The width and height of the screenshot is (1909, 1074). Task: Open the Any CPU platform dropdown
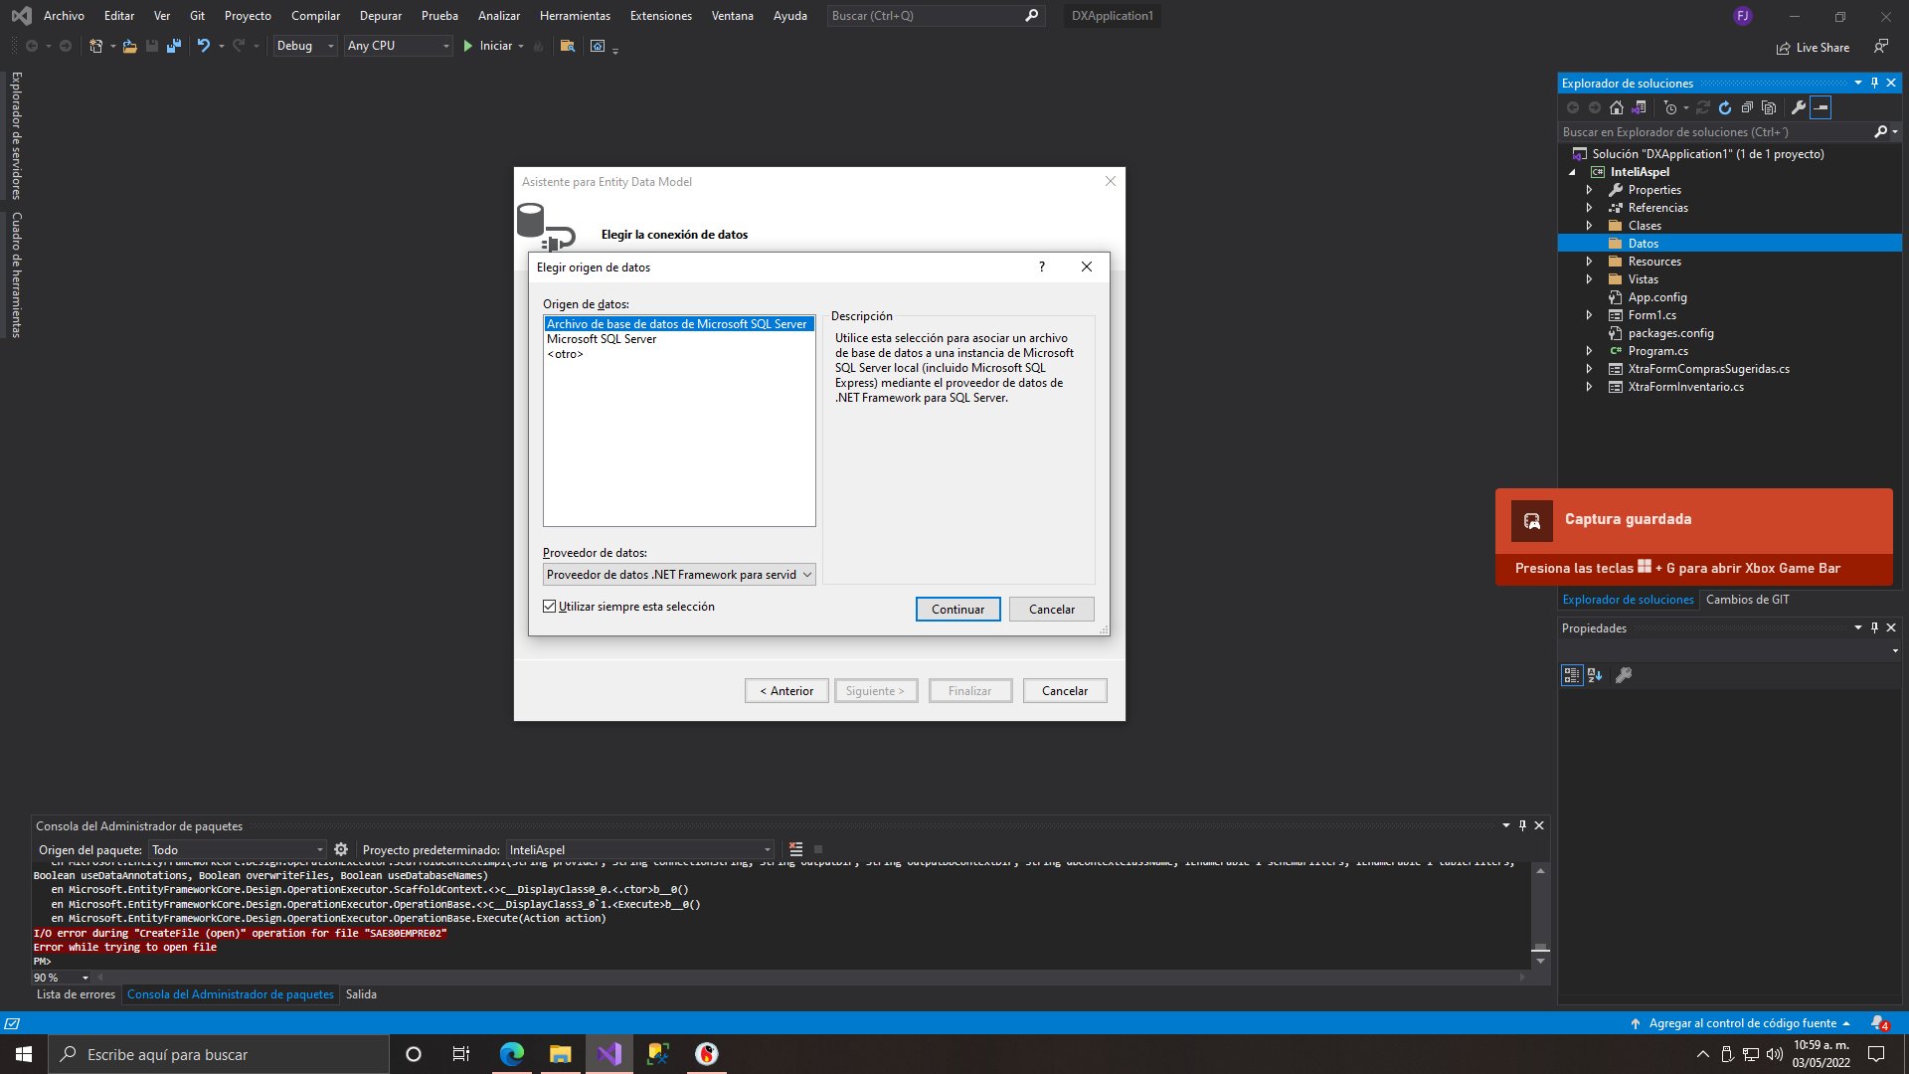pos(399,46)
